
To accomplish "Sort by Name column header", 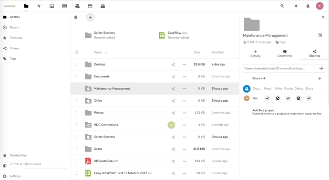I will 98,53.
